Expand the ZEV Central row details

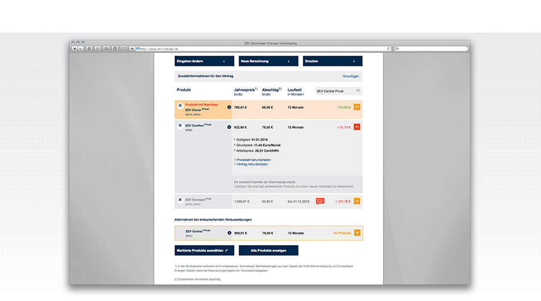(357, 233)
